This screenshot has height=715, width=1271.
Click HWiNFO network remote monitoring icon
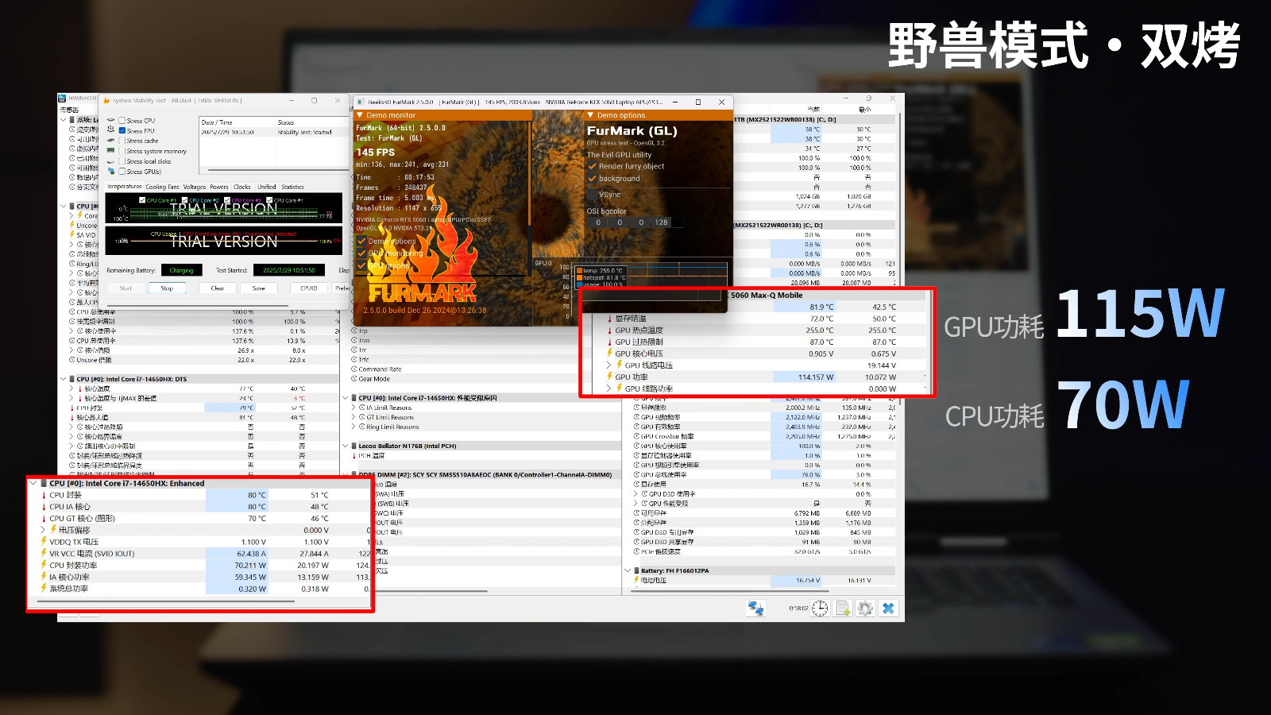point(755,609)
